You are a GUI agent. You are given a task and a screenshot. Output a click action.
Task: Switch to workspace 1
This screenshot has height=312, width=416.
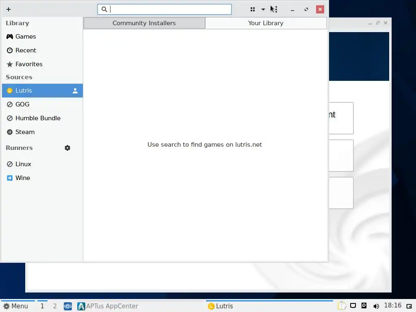click(42, 306)
